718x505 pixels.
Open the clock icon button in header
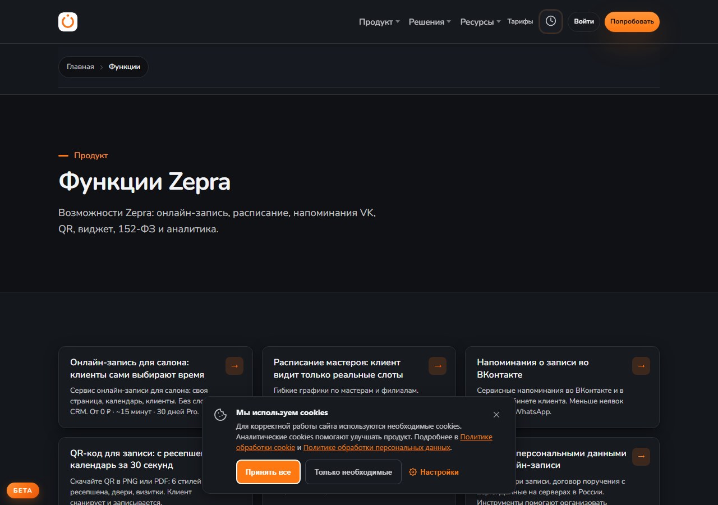click(x=551, y=21)
